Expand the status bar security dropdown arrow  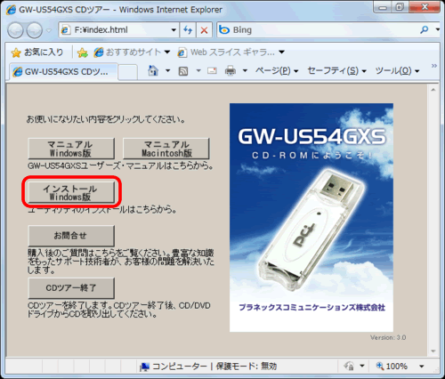point(362,366)
